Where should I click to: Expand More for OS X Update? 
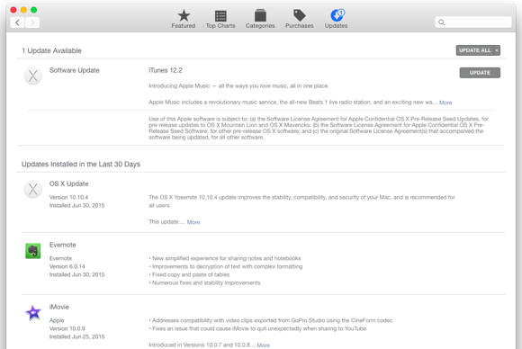click(x=193, y=222)
